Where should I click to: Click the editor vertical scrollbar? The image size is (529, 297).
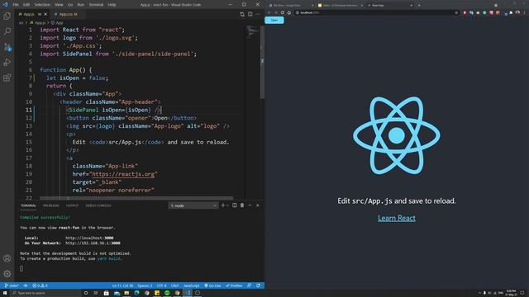[263, 63]
